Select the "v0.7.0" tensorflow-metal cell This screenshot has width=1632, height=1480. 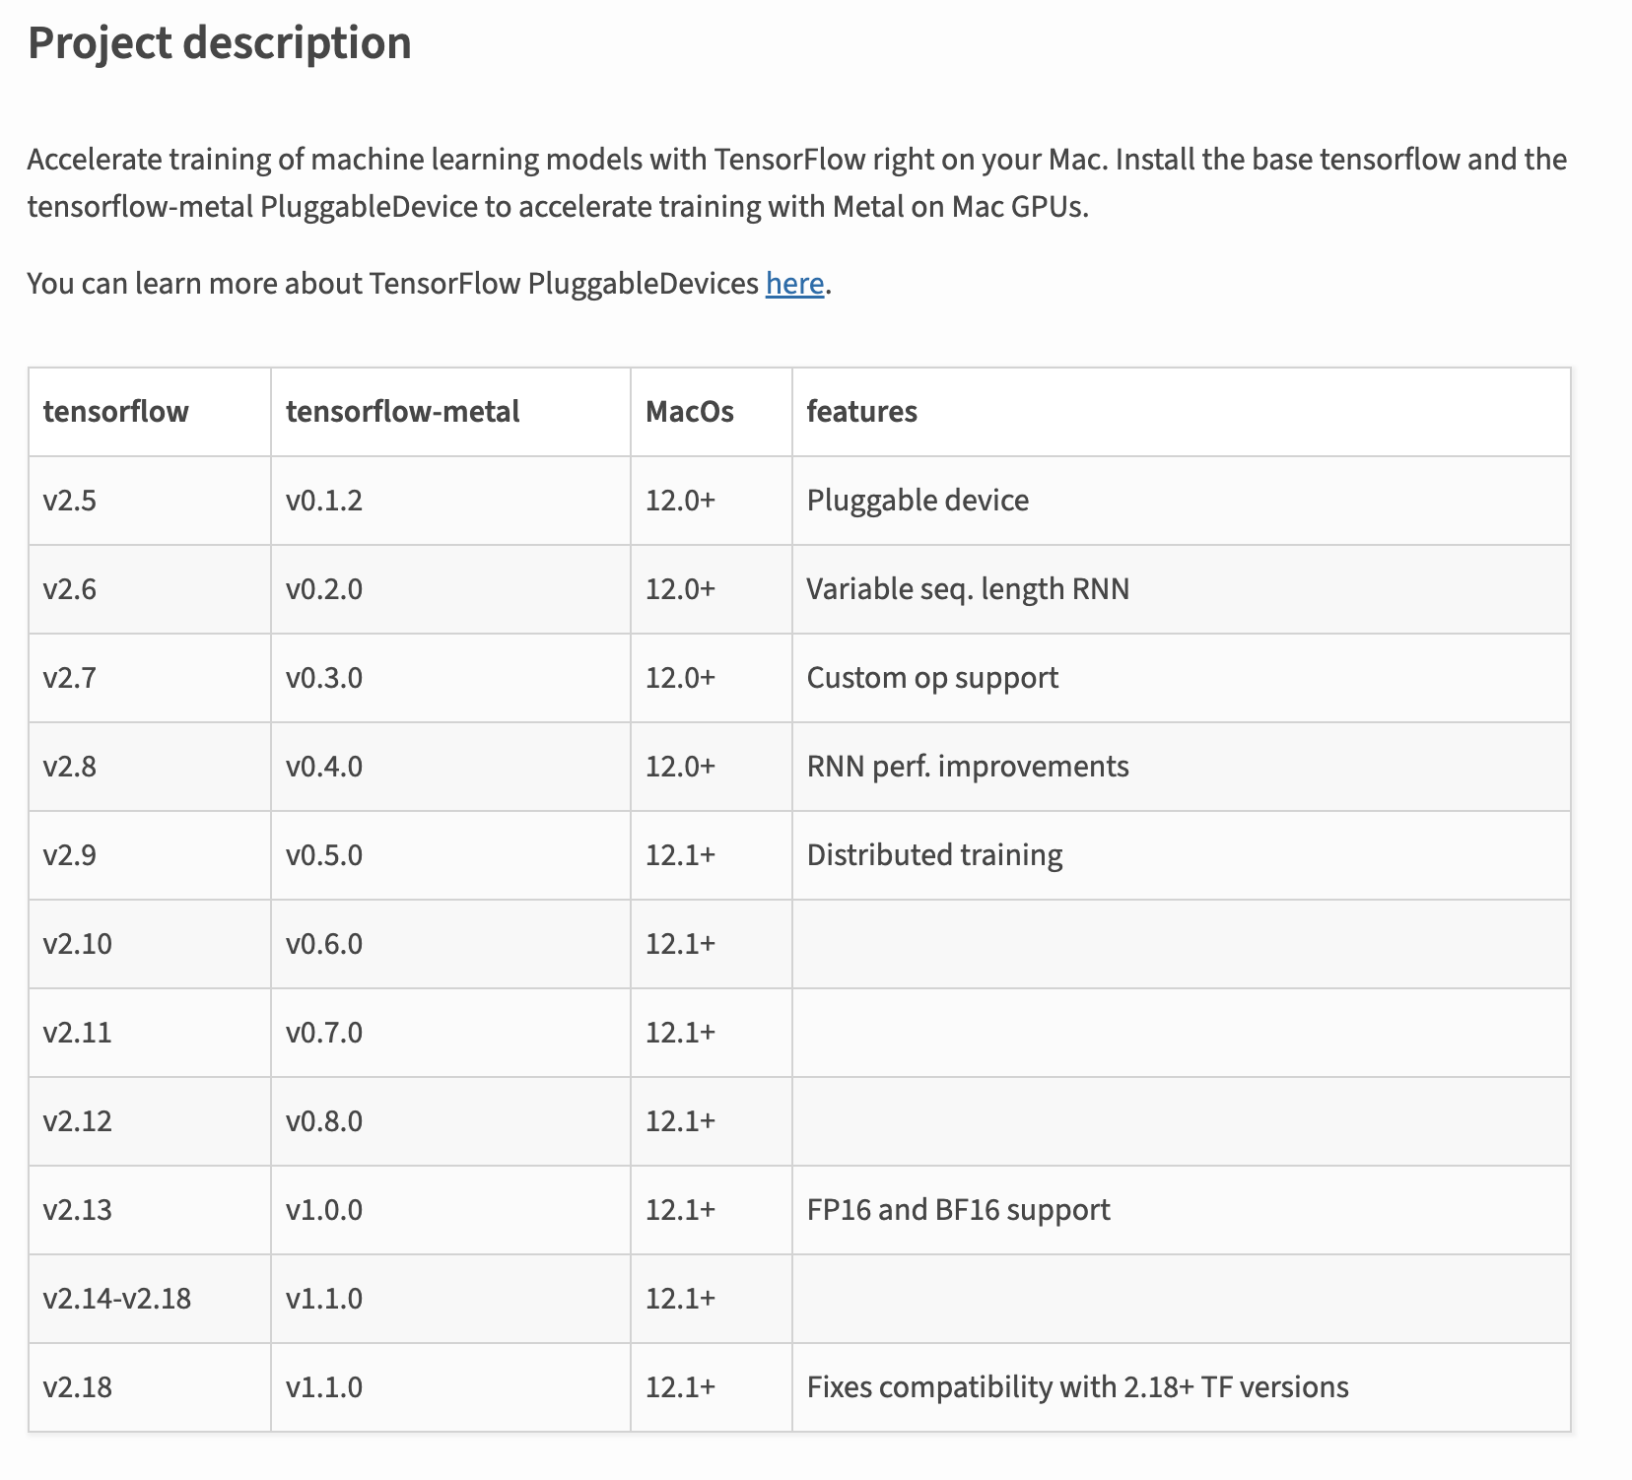(324, 1033)
